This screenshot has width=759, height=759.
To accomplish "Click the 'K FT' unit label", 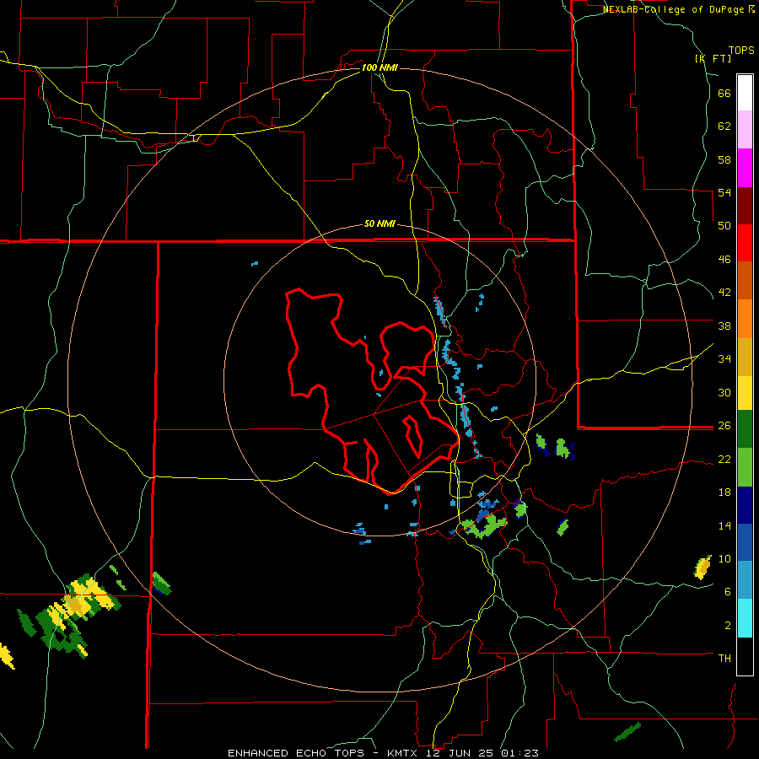I will coord(713,59).
